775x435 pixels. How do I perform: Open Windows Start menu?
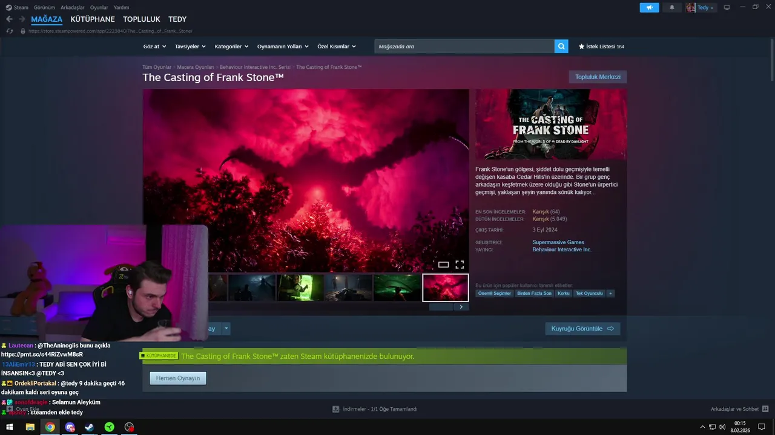click(x=10, y=427)
